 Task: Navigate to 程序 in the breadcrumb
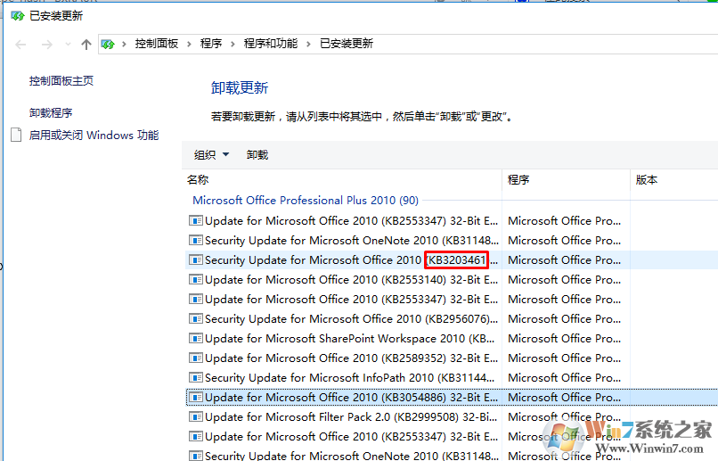[211, 44]
